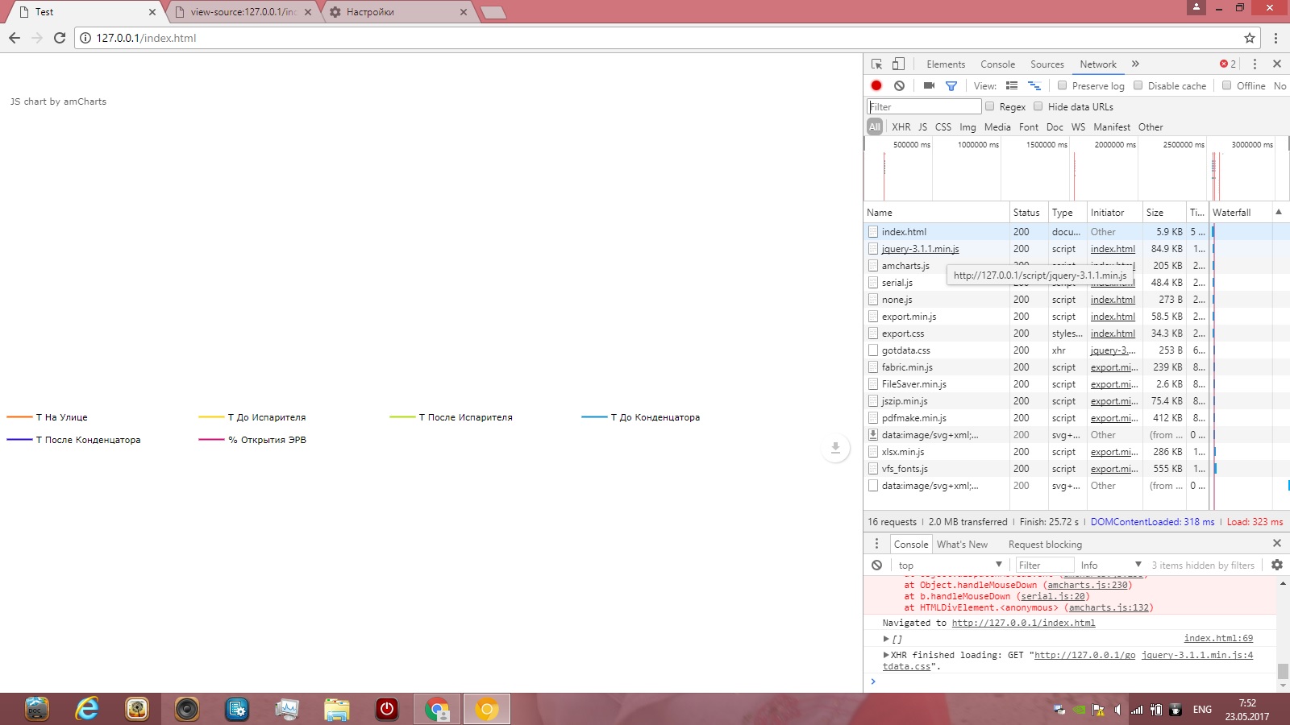Open the index.html:69 source link in the console
Image resolution: width=1290 pixels, height=725 pixels.
[x=1218, y=639]
